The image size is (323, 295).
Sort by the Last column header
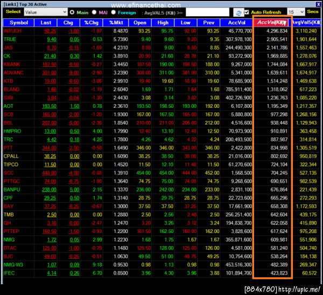pyautogui.click(x=46, y=23)
